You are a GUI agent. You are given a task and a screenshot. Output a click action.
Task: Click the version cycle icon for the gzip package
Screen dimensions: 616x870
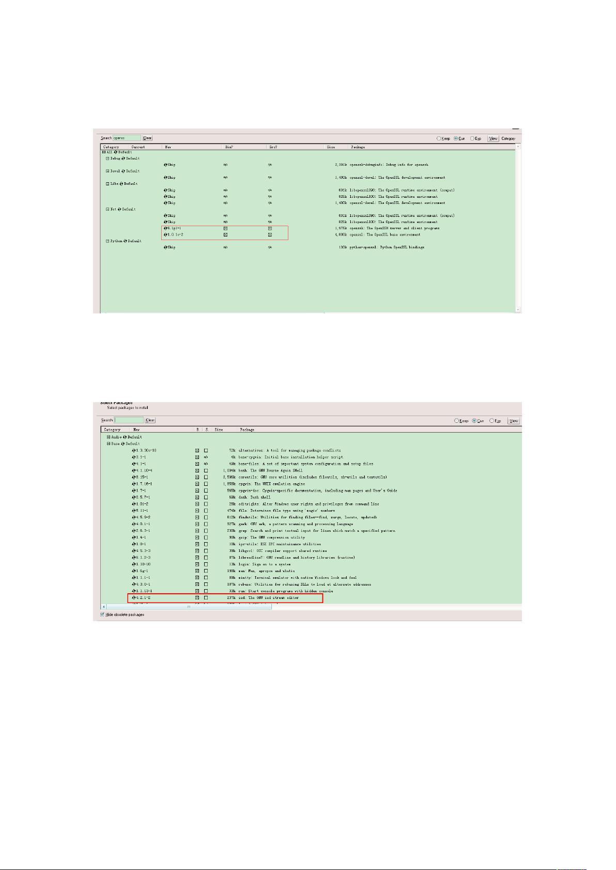[x=134, y=537]
